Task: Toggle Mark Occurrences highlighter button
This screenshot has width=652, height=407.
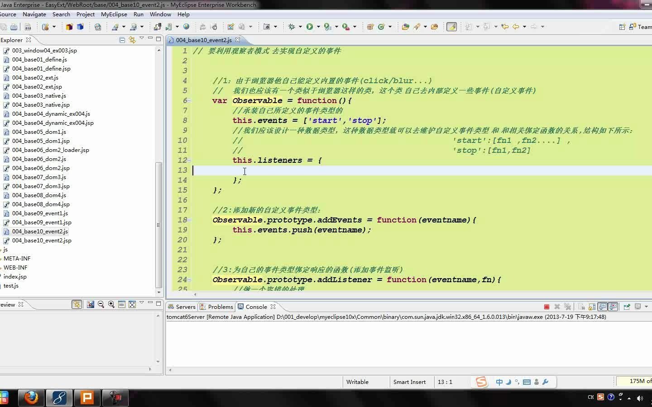Action: 451,27
